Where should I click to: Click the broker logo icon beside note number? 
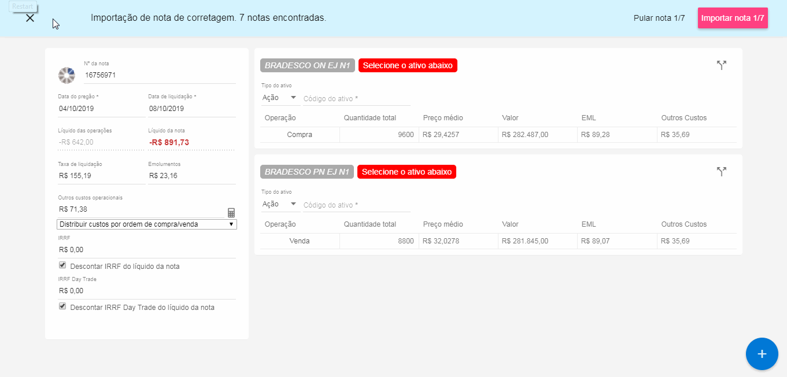[x=66, y=75]
